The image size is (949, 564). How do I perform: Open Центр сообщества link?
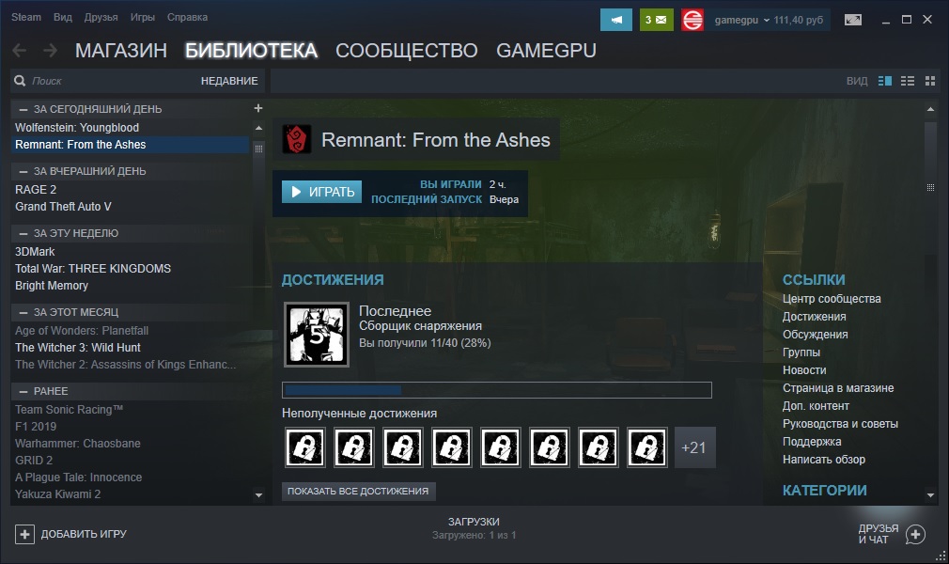pos(832,299)
